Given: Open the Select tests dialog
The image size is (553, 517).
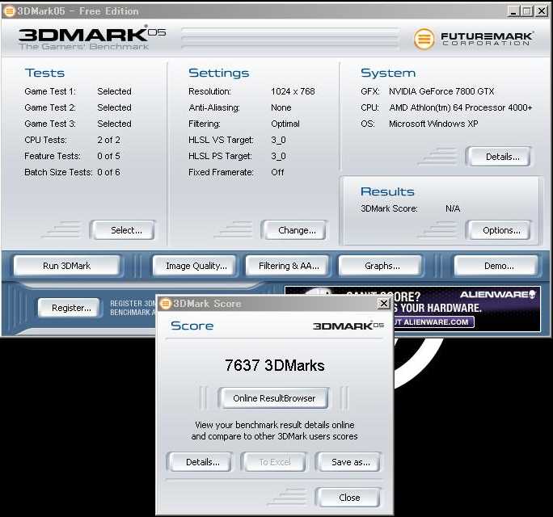Looking at the screenshot, I should 126,230.
